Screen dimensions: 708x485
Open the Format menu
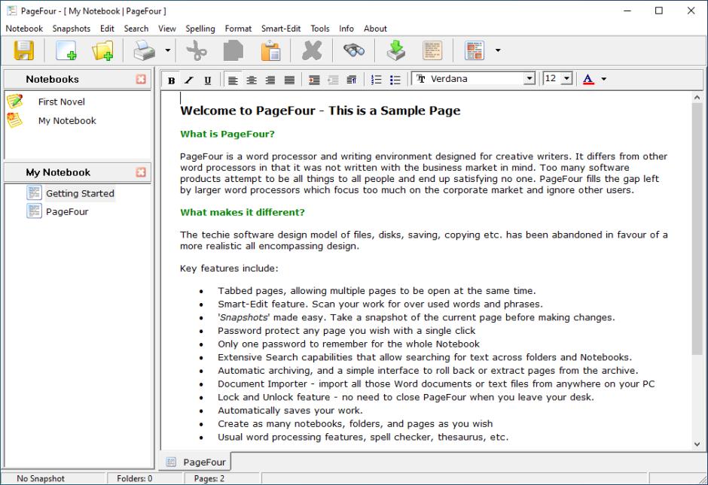coord(238,29)
